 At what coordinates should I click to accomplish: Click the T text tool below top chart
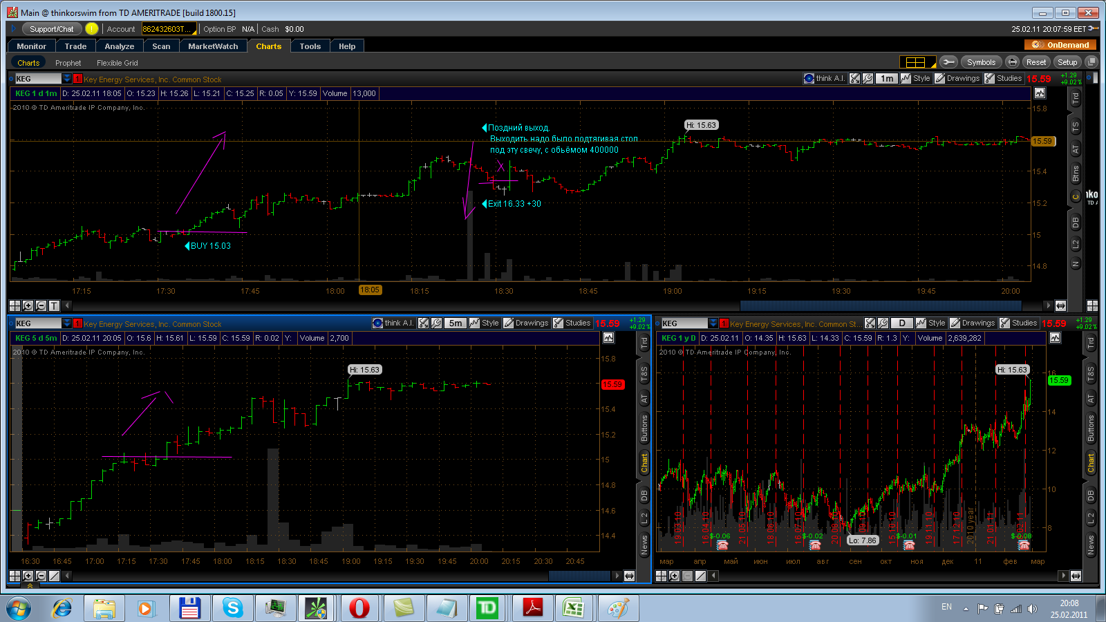(x=54, y=305)
